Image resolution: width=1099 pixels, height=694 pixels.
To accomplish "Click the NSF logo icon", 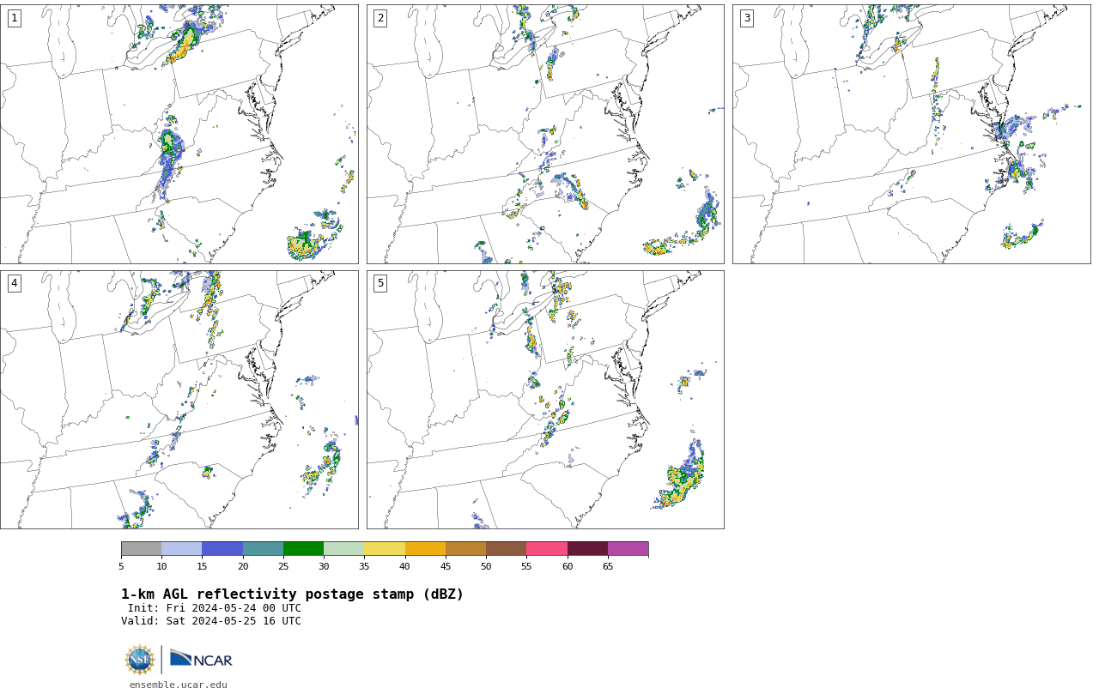I will [x=140, y=660].
